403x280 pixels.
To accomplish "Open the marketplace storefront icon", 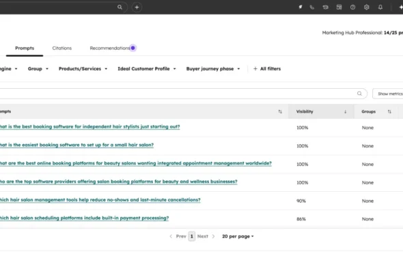I will (339, 8).
